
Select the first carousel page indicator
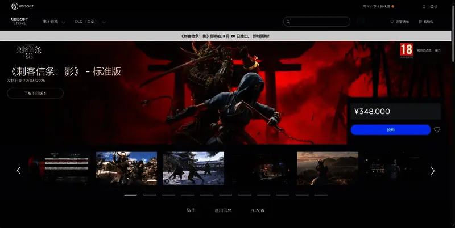pos(130,195)
